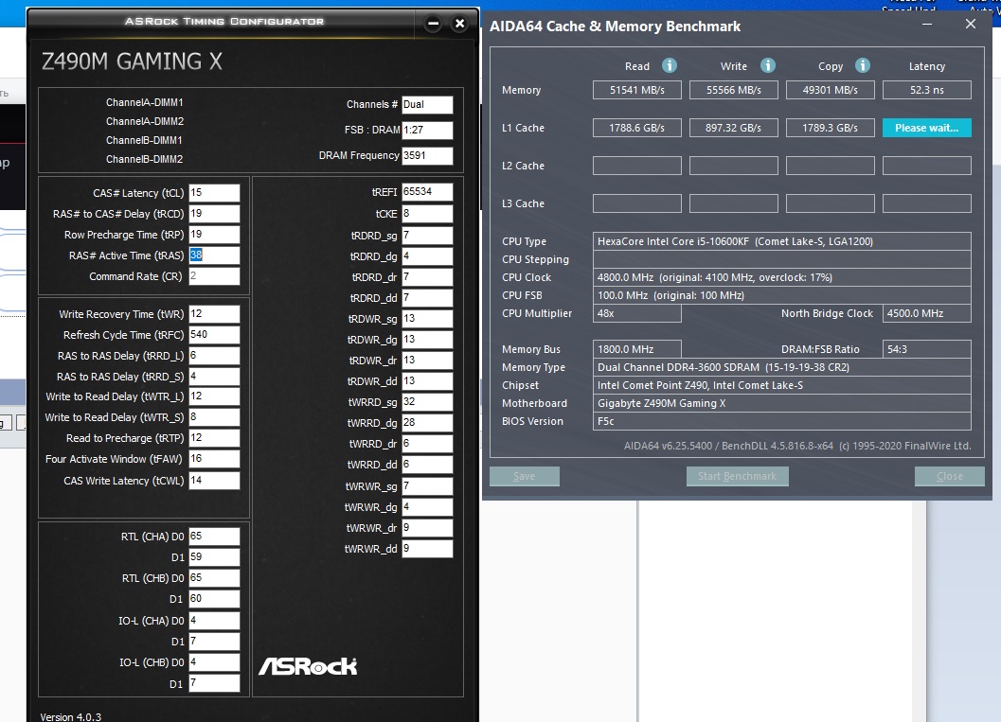
Task: Click the Close button in AIDA64
Action: tap(949, 476)
